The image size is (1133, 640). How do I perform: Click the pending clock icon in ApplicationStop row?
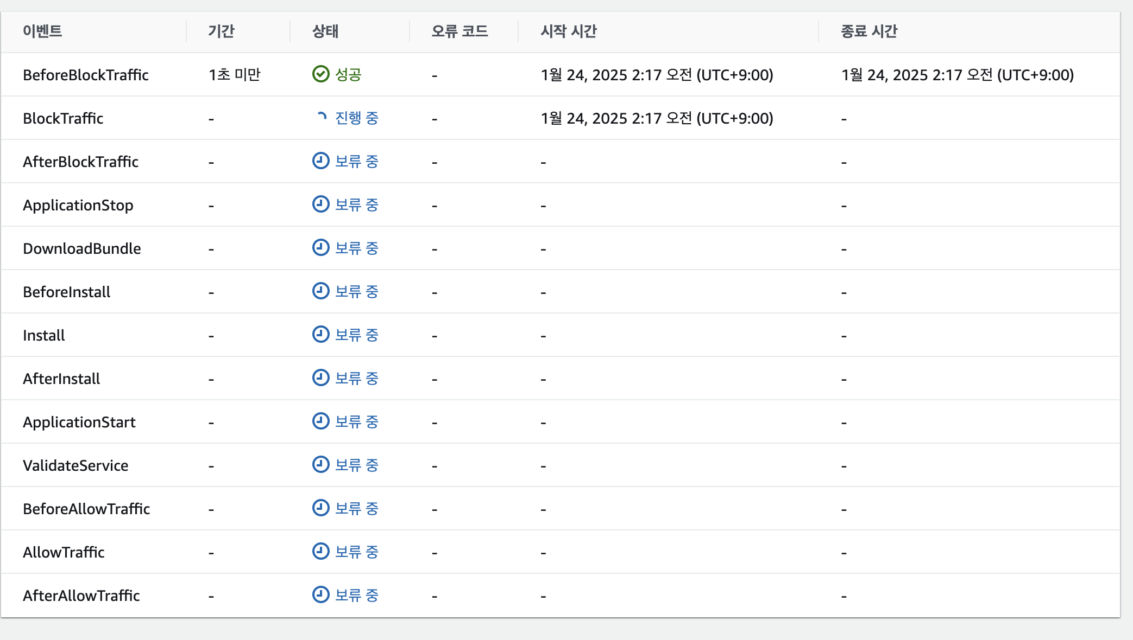[320, 204]
